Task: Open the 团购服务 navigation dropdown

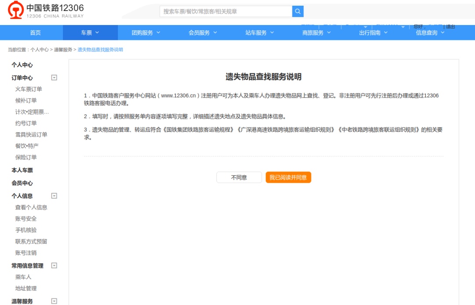Action: click(x=146, y=33)
